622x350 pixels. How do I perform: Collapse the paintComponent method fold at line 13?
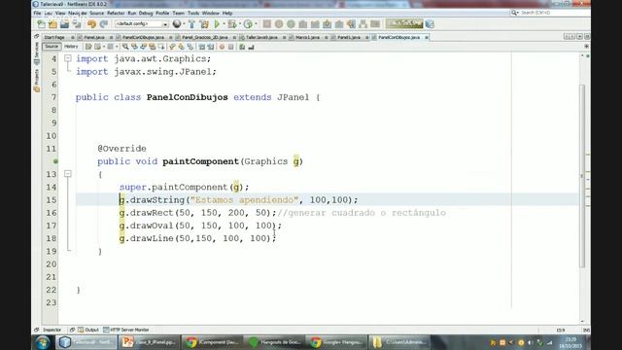click(x=68, y=174)
